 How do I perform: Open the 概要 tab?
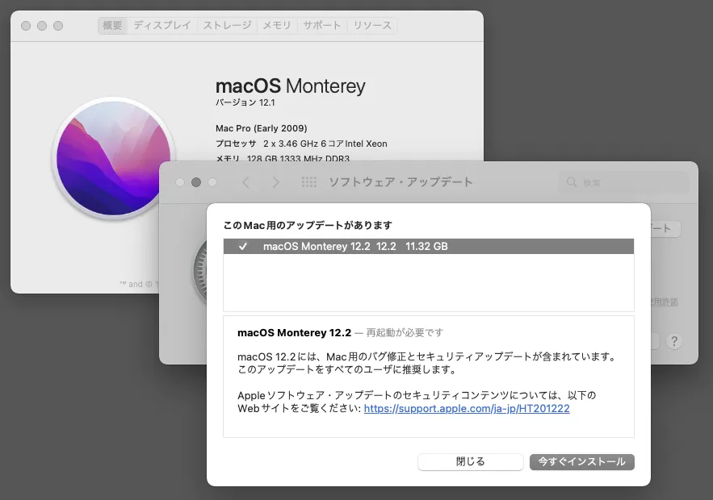(x=112, y=26)
